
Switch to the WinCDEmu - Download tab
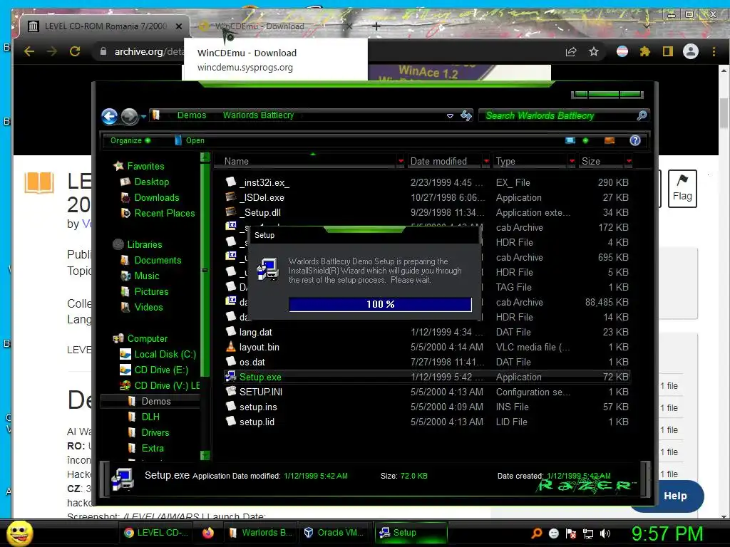[x=274, y=26]
